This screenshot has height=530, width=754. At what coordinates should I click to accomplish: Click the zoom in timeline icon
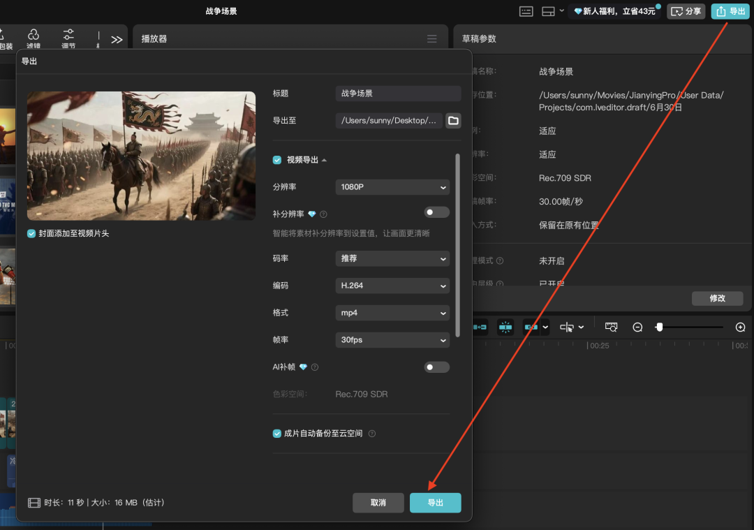(740, 327)
